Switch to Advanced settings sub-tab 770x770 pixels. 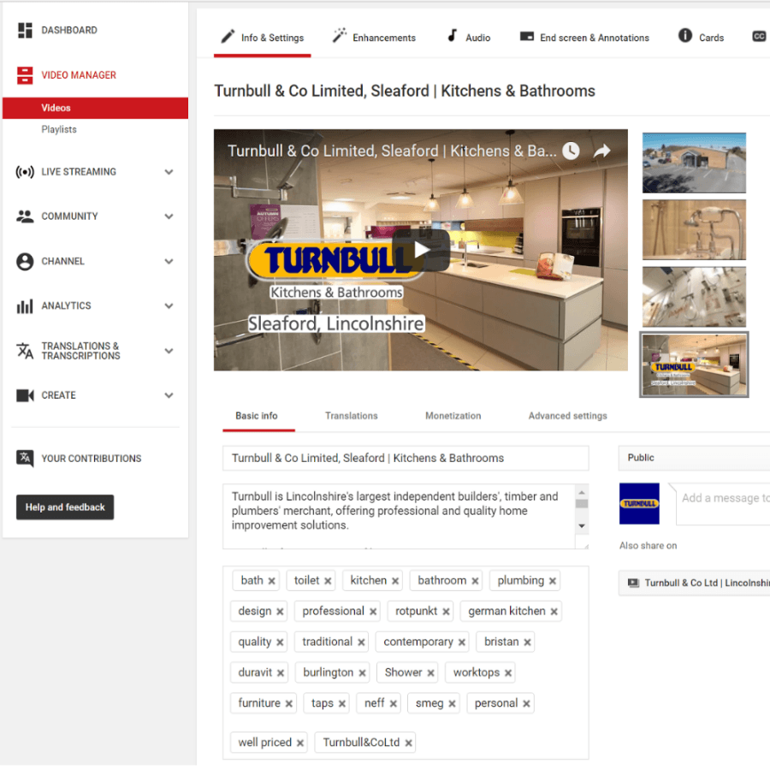568,416
